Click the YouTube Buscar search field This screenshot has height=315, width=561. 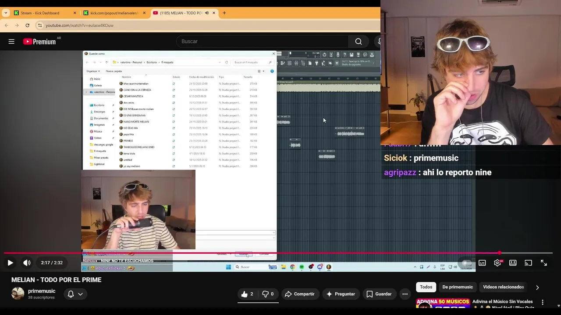point(262,42)
